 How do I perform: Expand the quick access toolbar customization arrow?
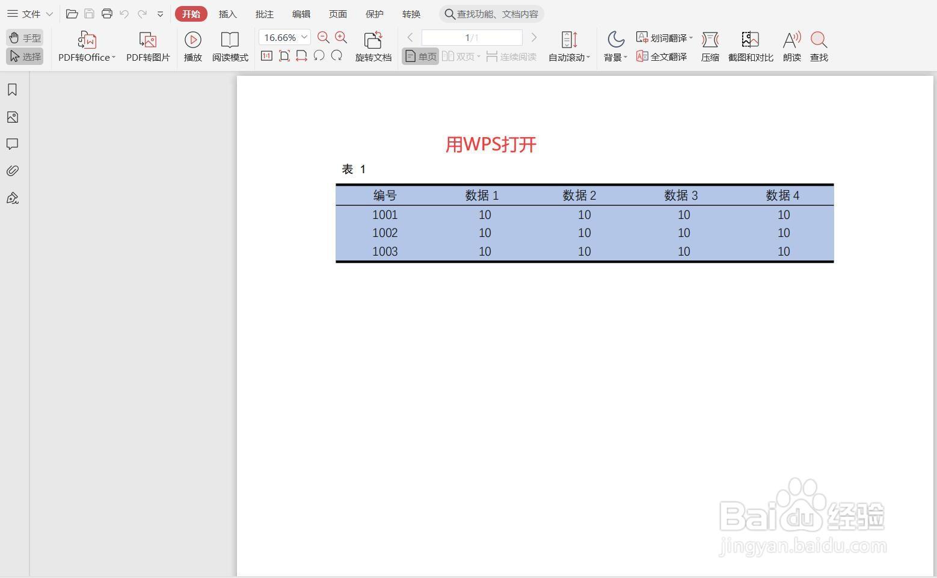pos(160,14)
